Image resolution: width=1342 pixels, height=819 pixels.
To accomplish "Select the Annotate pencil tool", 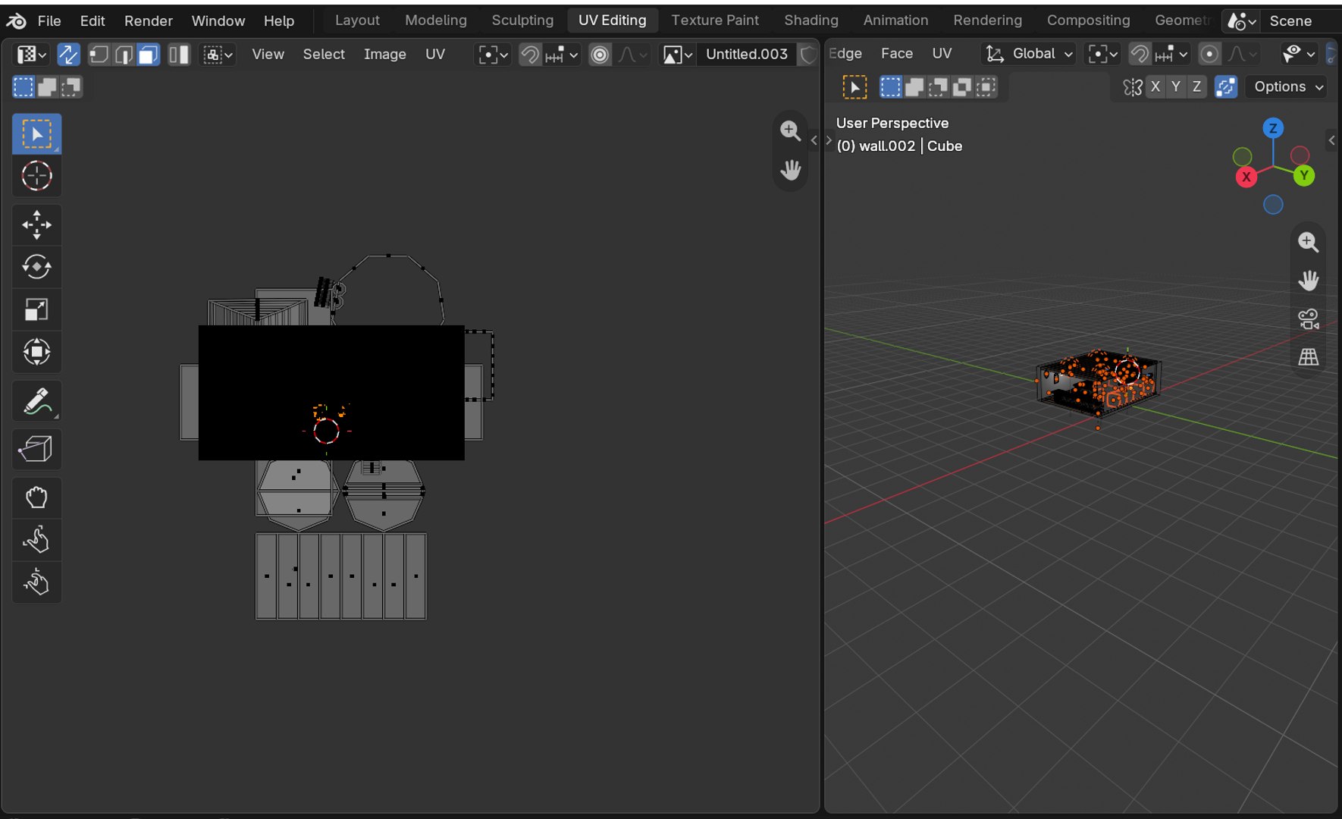I will [x=36, y=401].
